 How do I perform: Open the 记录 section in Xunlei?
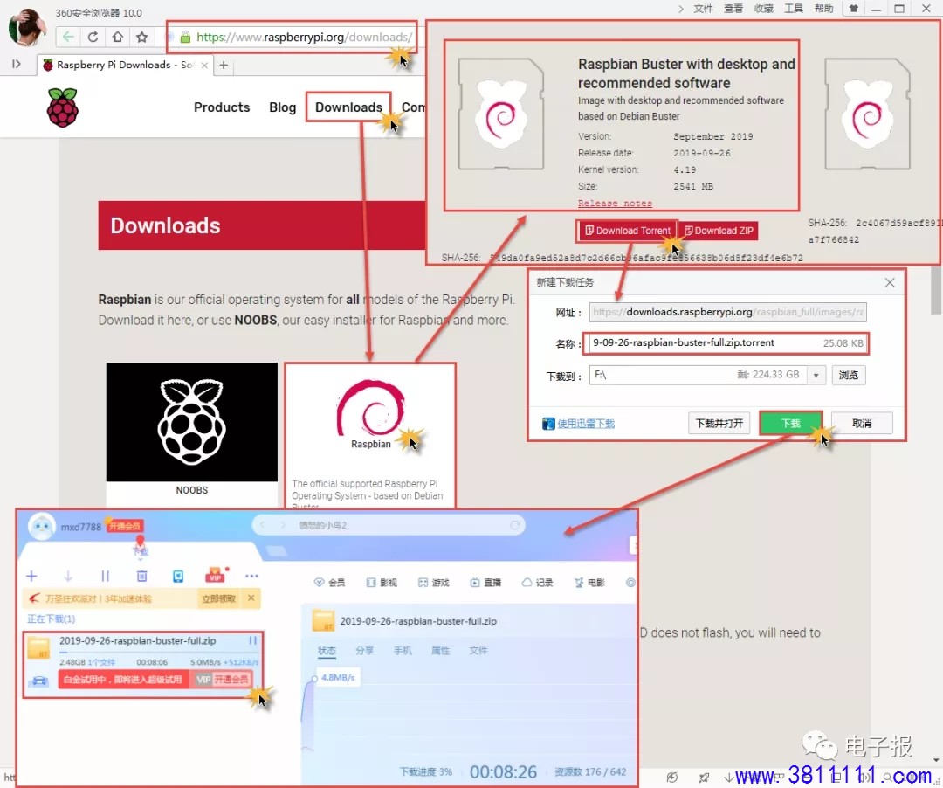click(537, 583)
